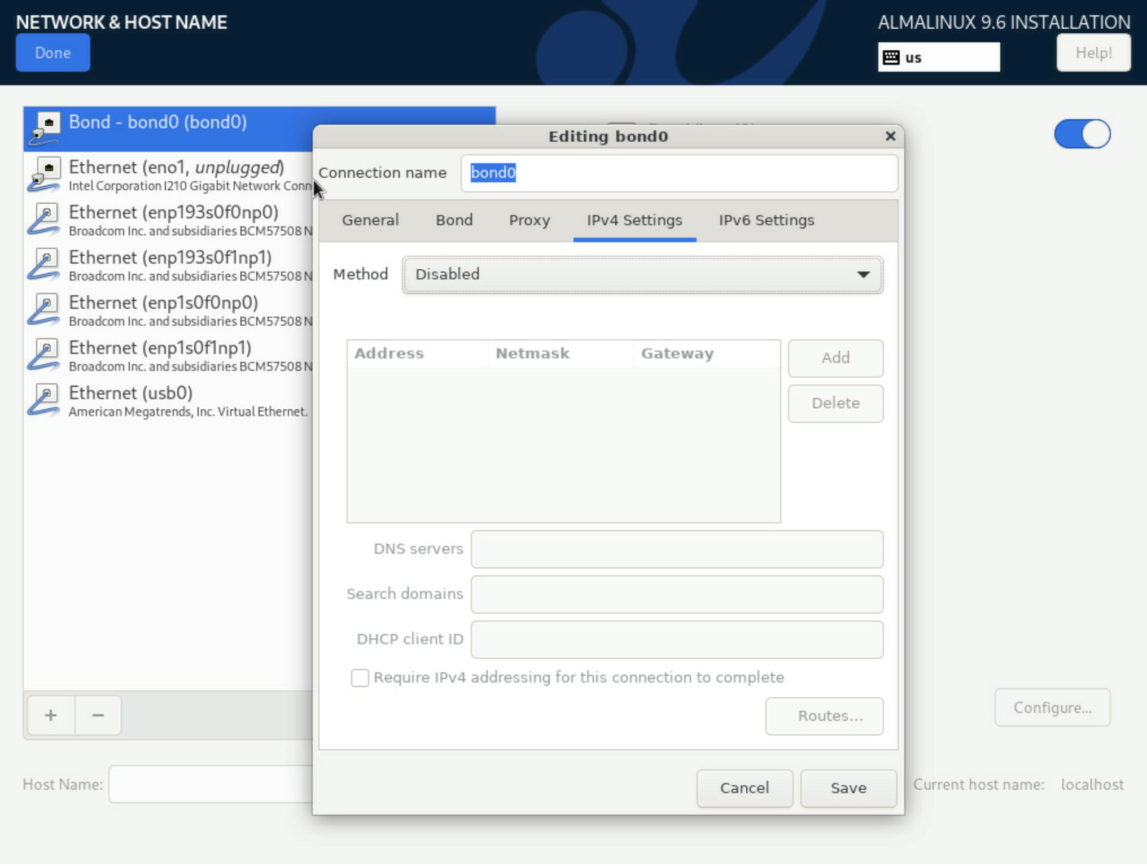Click the enp193s0f0np0 Ethernet cable icon

[x=44, y=219]
